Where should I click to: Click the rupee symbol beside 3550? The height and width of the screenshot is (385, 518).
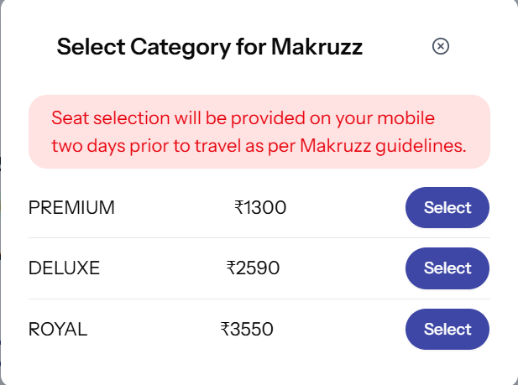(225, 329)
